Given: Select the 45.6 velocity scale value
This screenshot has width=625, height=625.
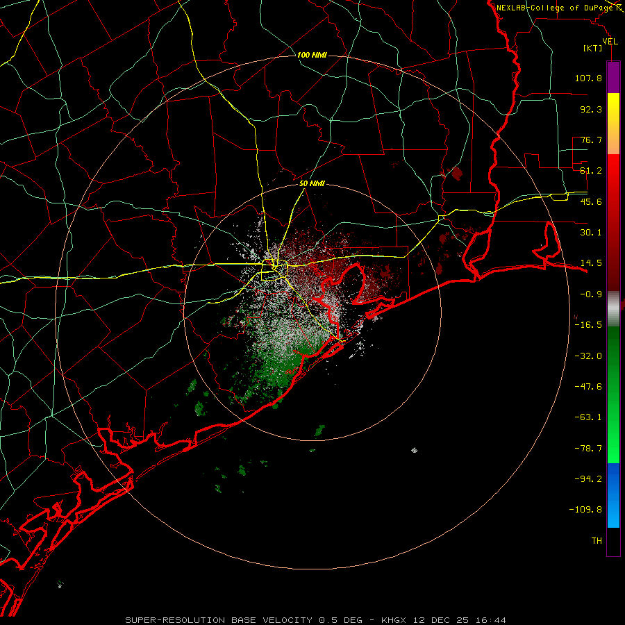Looking at the screenshot, I should pos(591,201).
